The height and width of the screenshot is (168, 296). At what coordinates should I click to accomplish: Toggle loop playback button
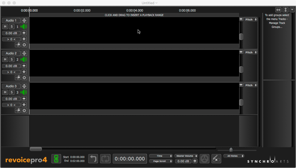pos(105,159)
